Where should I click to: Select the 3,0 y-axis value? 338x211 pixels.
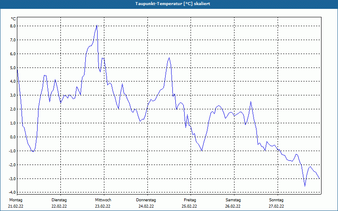tap(13, 95)
